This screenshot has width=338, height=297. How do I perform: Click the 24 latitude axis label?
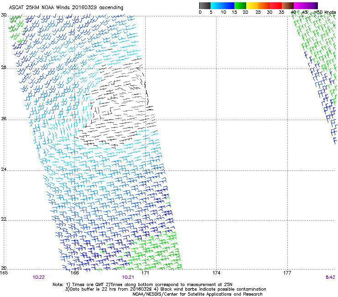click(4, 170)
